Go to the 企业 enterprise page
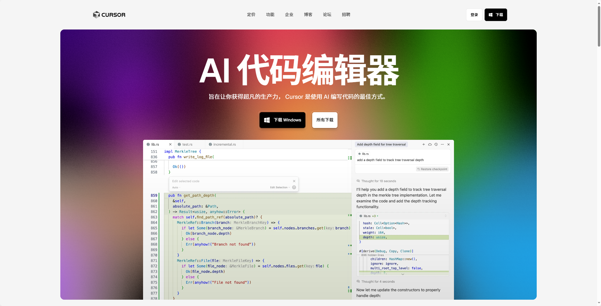Screen dimensions: 601x306 (289, 14)
